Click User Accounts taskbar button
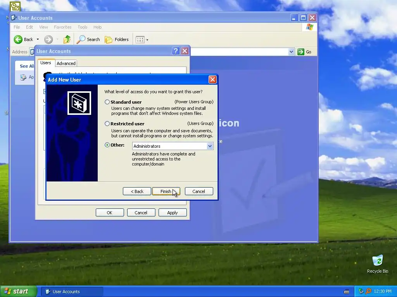397x297 pixels. click(72, 292)
